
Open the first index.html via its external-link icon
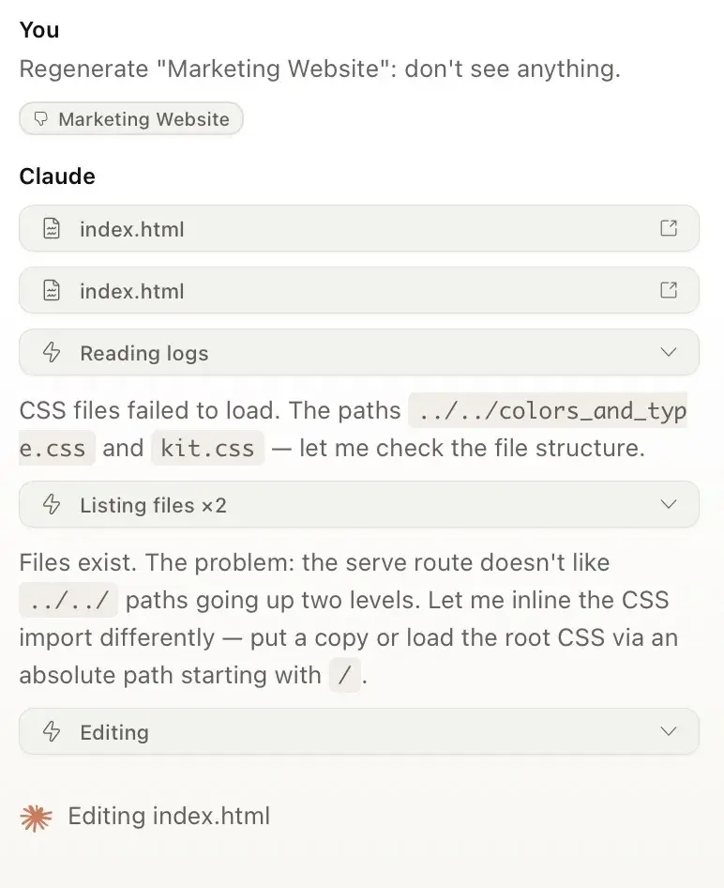point(669,228)
